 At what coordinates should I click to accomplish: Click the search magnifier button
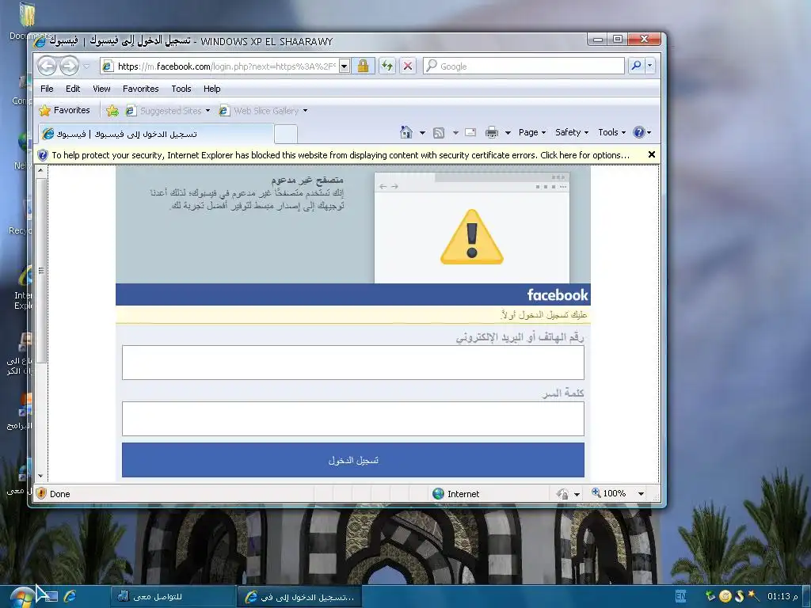pyautogui.click(x=636, y=66)
